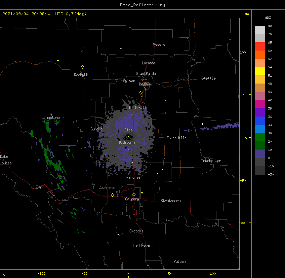Viewport: 285px width, 278px height.
Task: Click the yellow diamond marker below Cochrane
Action: point(112,195)
